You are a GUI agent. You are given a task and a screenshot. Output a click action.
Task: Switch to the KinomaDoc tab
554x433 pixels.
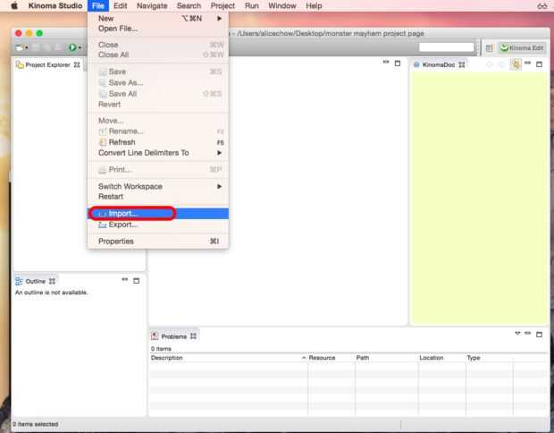tap(439, 64)
